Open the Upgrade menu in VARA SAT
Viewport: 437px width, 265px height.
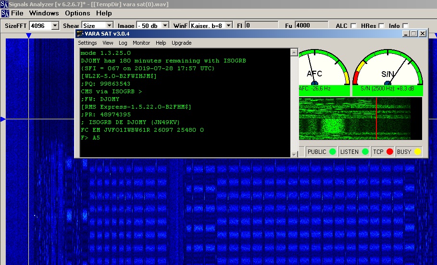tap(181, 43)
